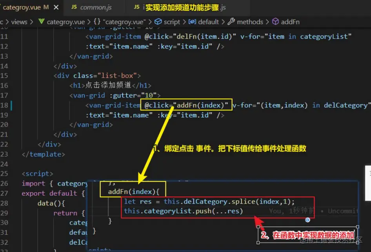Click the modified-line gutter bar at line 18
This screenshot has height=252, width=371.
pos(11,105)
